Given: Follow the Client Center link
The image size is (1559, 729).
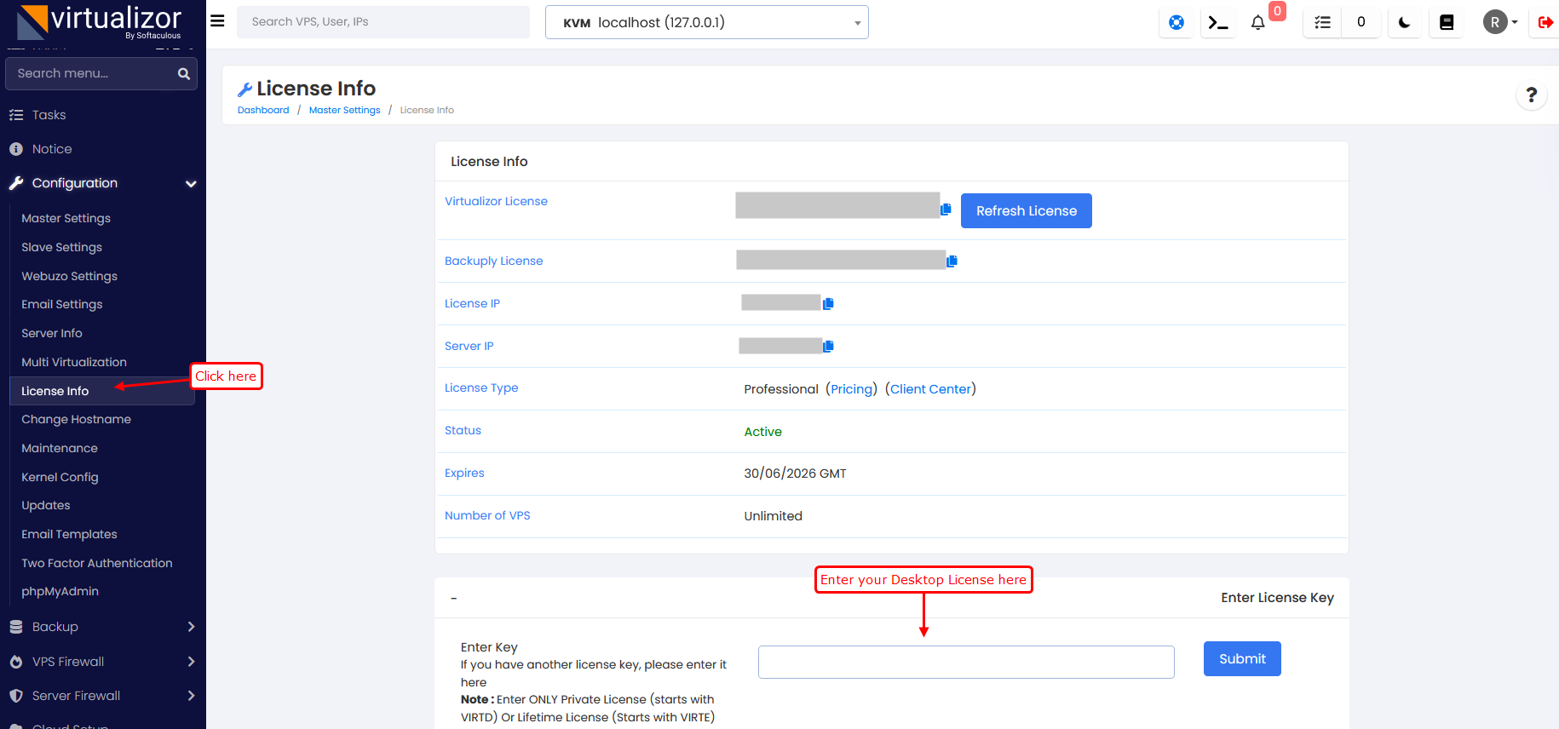Looking at the screenshot, I should tap(930, 389).
